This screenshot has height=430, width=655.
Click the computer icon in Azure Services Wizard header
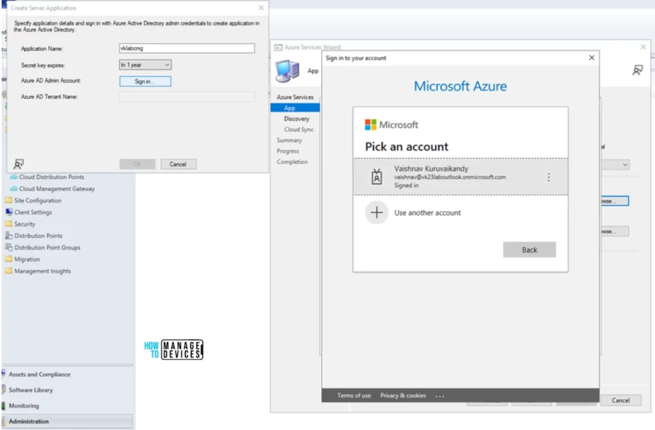pyautogui.click(x=287, y=70)
